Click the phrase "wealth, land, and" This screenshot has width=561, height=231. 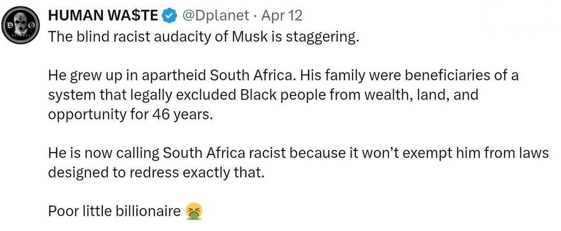point(424,94)
